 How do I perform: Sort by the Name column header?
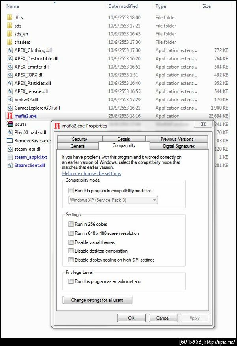13,6
